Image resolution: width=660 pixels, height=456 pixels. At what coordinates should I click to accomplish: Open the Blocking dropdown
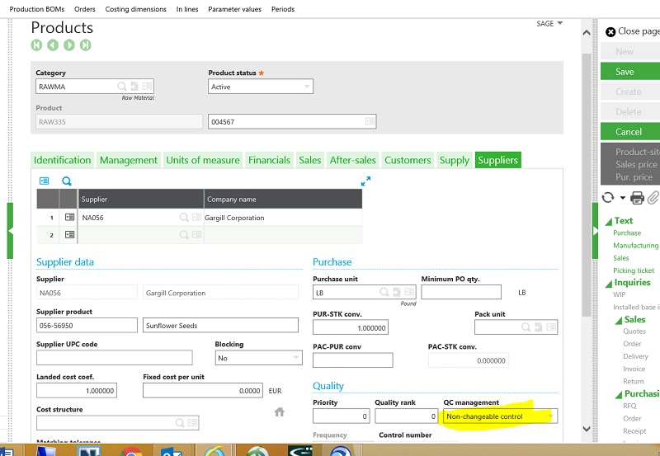tap(296, 358)
